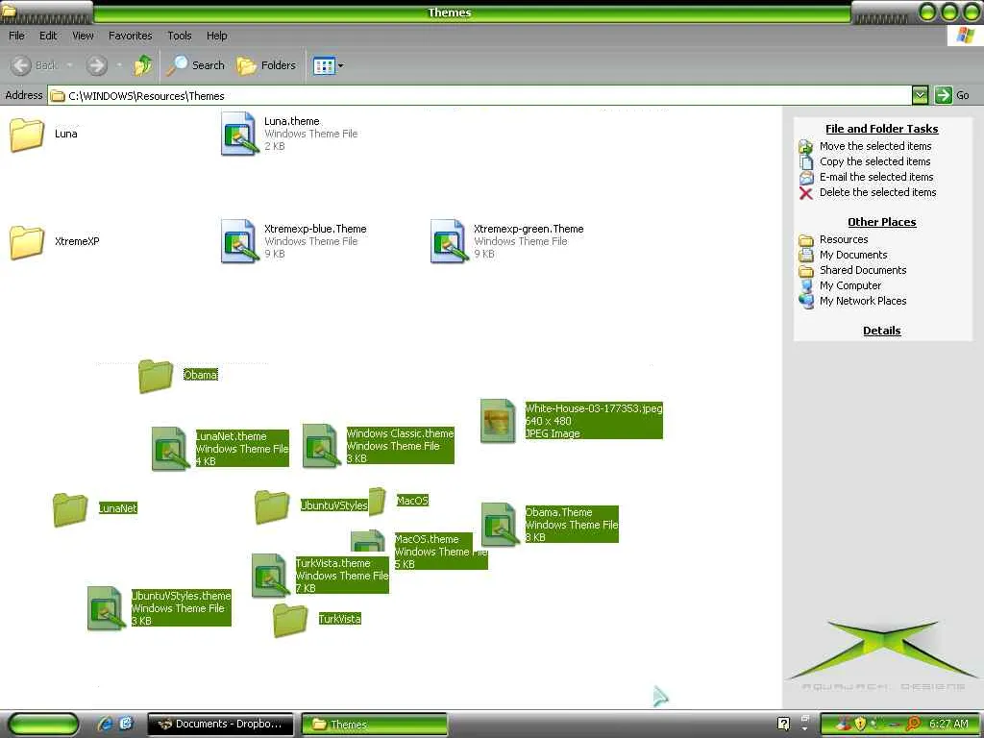Launch Internet Explorer from quick launch
The image size is (984, 738).
105,724
